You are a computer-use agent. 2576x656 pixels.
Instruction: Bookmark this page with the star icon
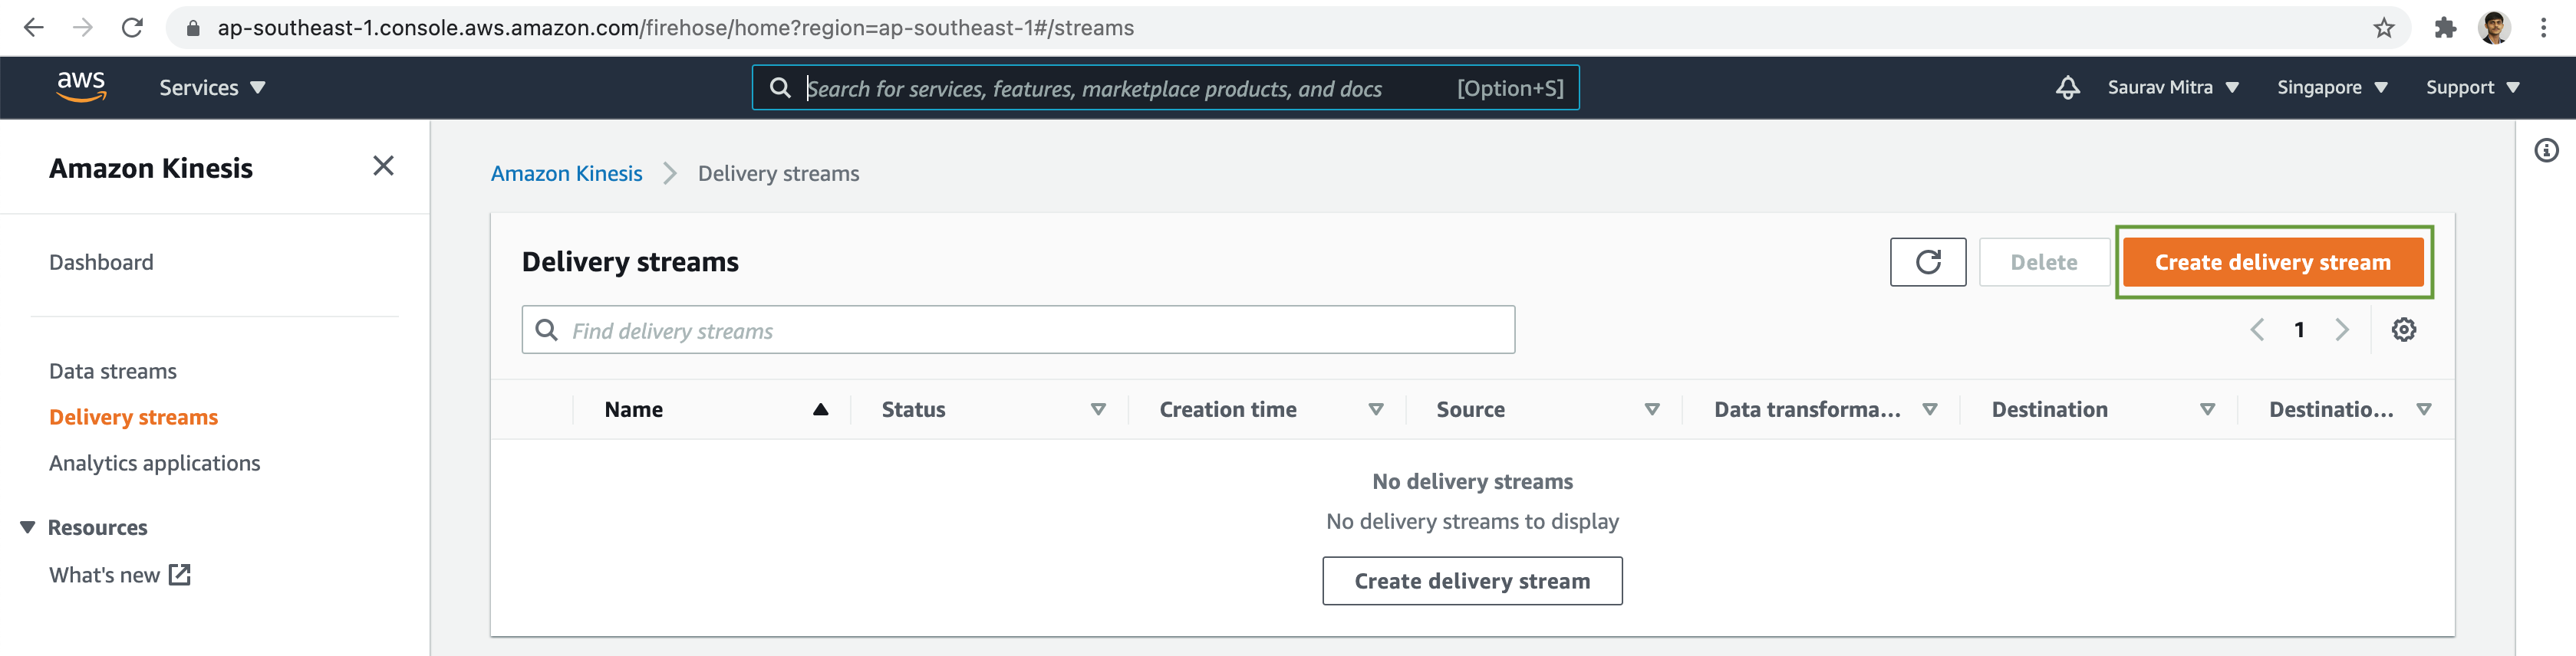2384,28
